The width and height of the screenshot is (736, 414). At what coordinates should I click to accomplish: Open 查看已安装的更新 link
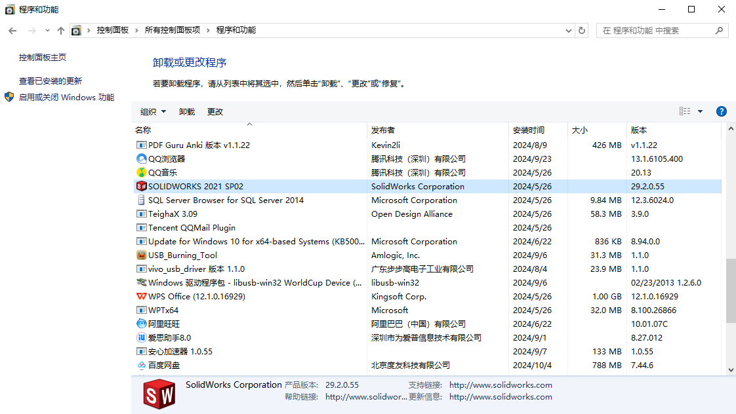click(51, 81)
